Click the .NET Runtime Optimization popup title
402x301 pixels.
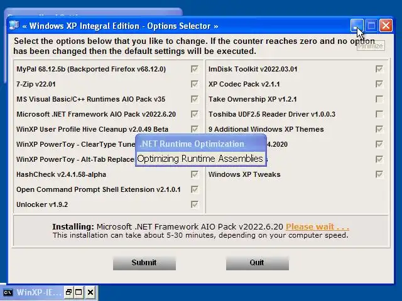point(192,144)
